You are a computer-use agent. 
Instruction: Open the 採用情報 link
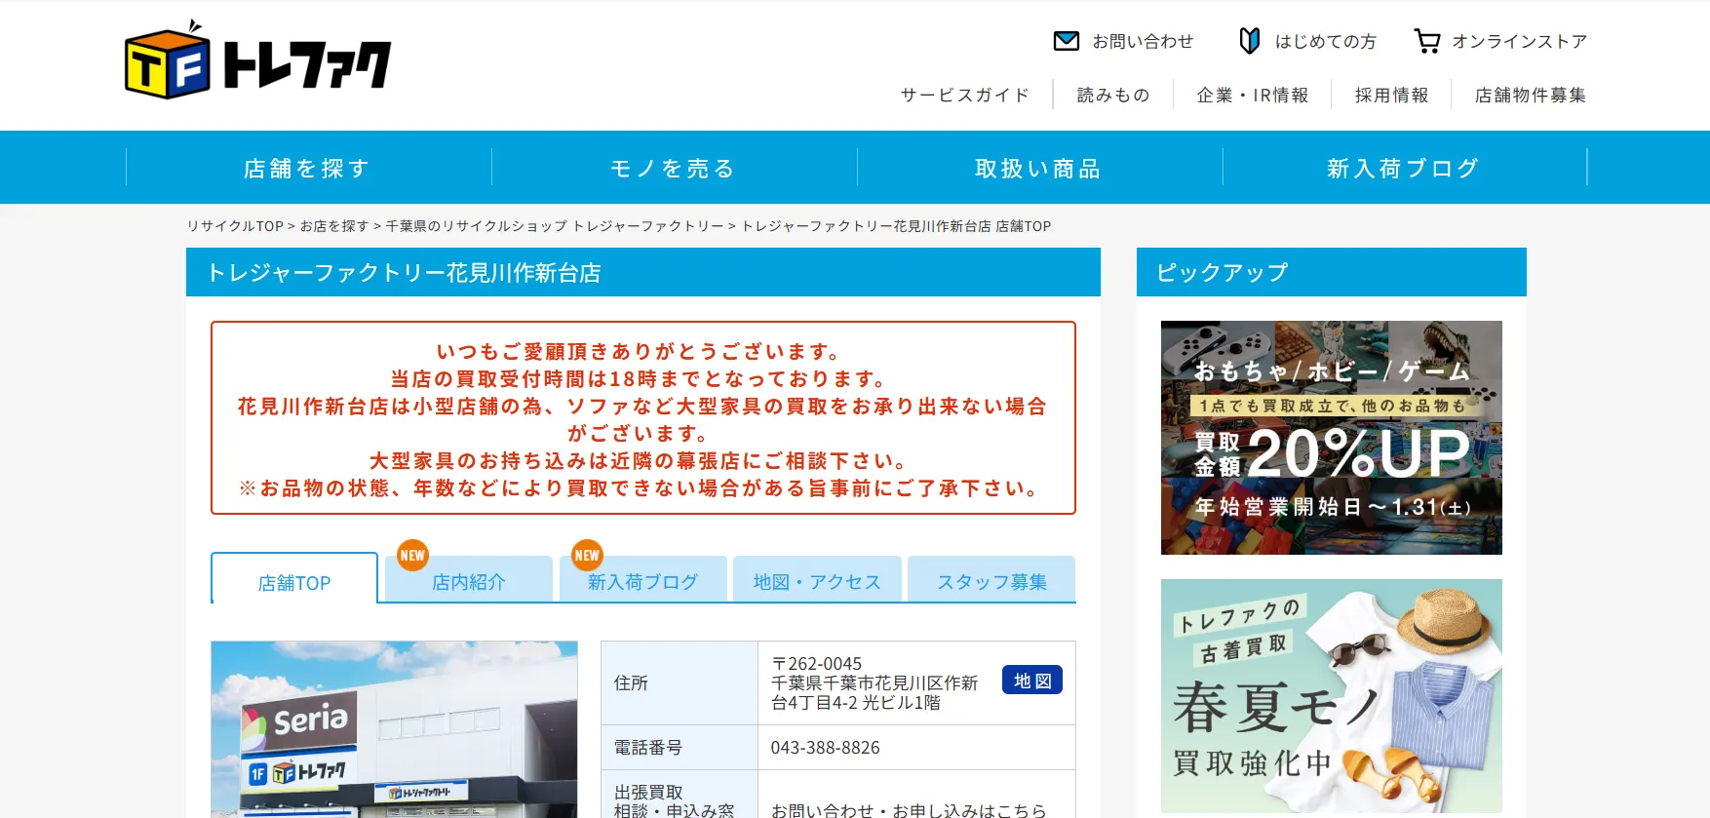(1391, 95)
